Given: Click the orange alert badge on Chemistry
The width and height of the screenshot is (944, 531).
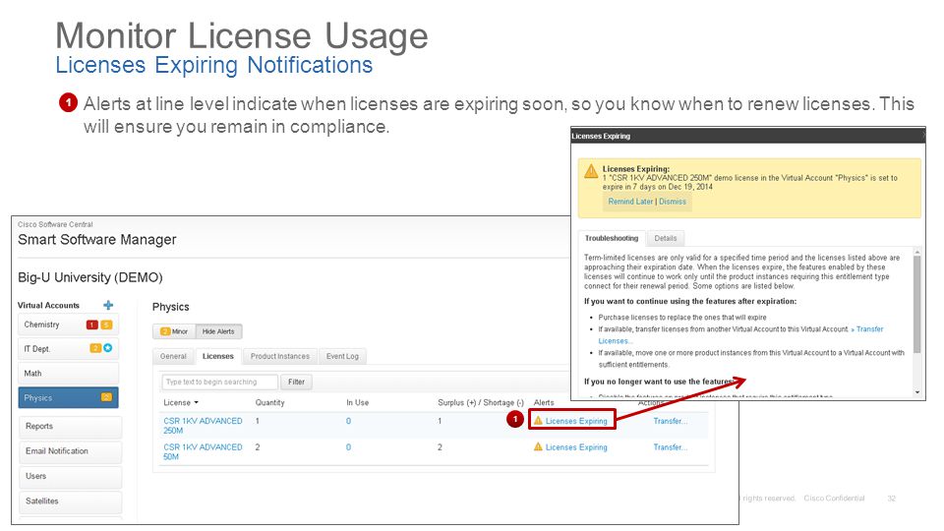Looking at the screenshot, I should coord(106,324).
